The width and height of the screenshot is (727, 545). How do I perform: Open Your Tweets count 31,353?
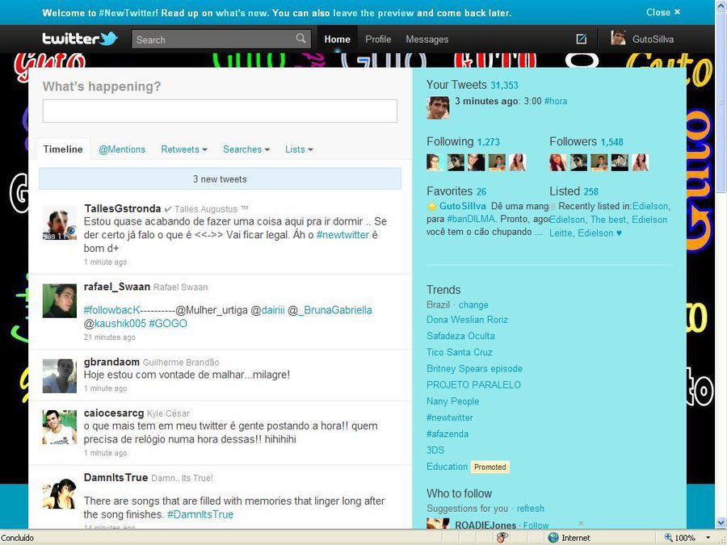click(x=504, y=86)
